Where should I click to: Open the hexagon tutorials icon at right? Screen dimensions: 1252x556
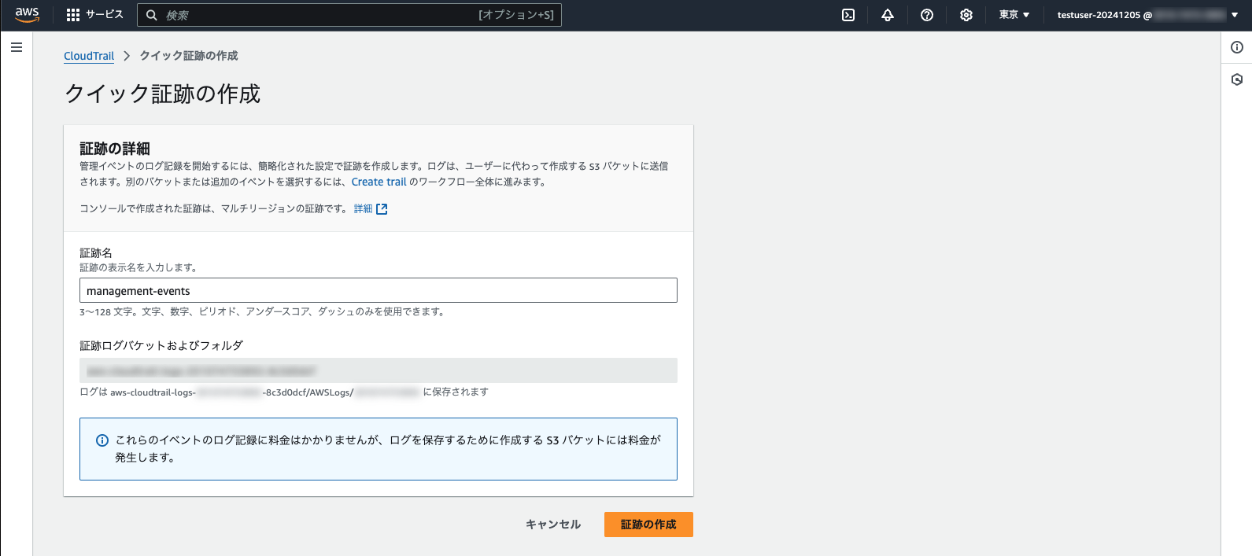(x=1237, y=79)
